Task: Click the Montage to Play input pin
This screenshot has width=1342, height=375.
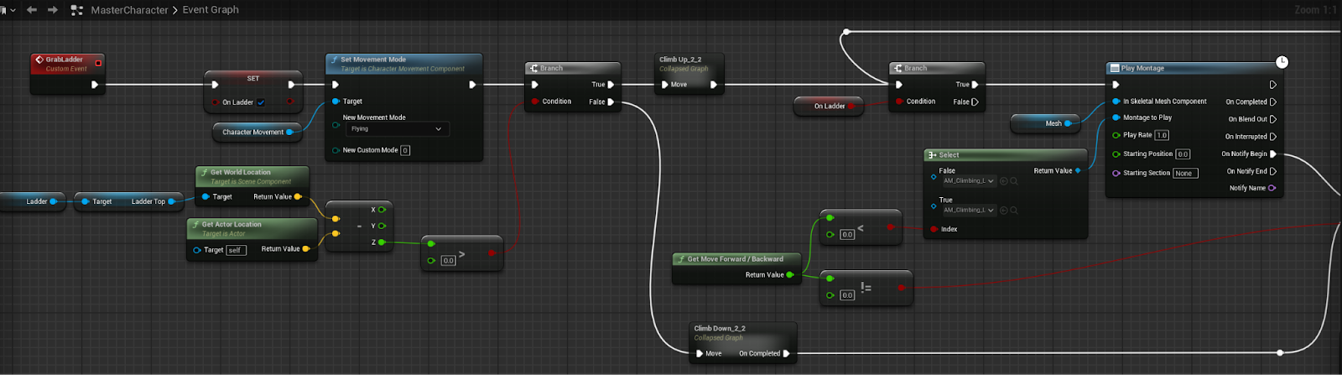Action: 1116,117
